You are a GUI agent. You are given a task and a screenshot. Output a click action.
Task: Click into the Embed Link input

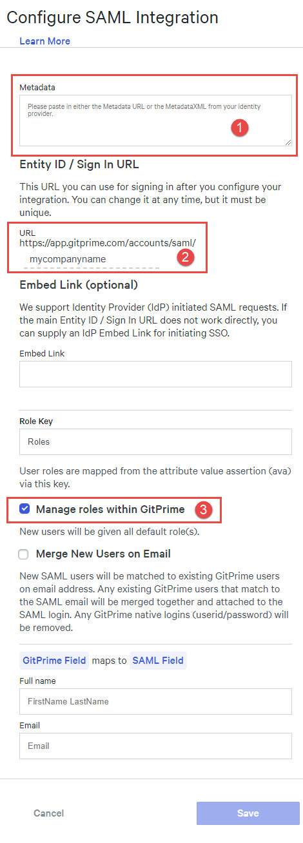coord(155,374)
